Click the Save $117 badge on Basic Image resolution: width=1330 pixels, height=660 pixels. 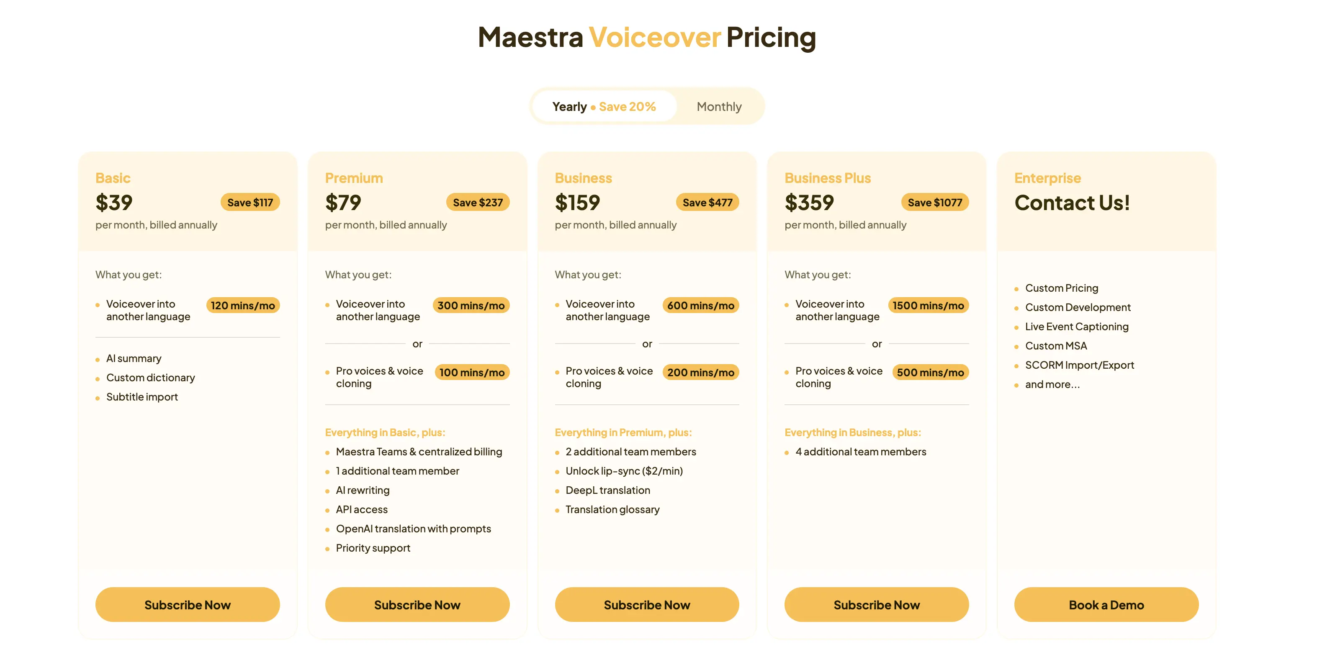[250, 202]
